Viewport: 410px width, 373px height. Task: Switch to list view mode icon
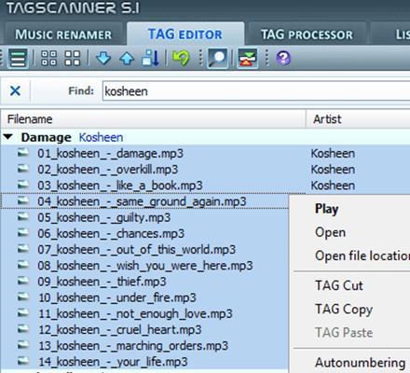[x=18, y=58]
